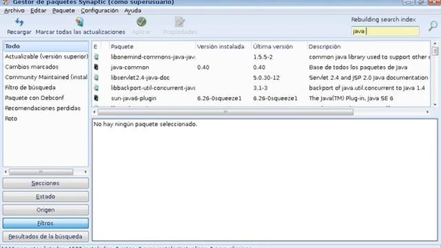
Task: Click the package list vertical scrollbar thumb
Action: coord(435,51)
